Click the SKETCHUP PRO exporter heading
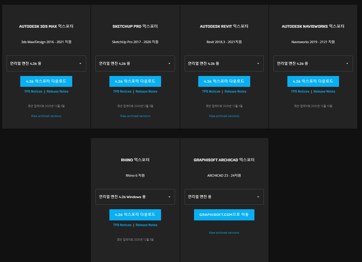 tap(135, 26)
